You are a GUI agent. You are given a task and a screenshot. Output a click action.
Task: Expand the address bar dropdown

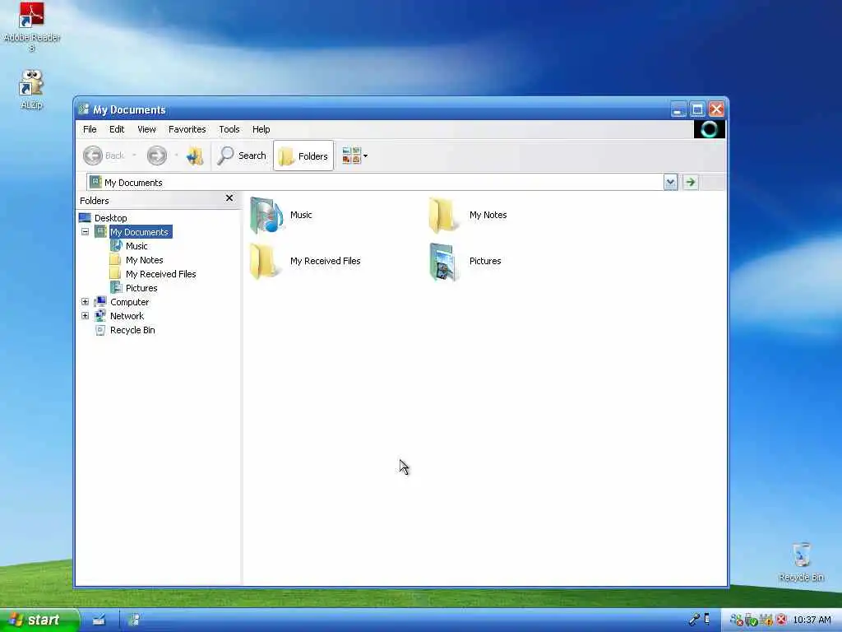(670, 182)
